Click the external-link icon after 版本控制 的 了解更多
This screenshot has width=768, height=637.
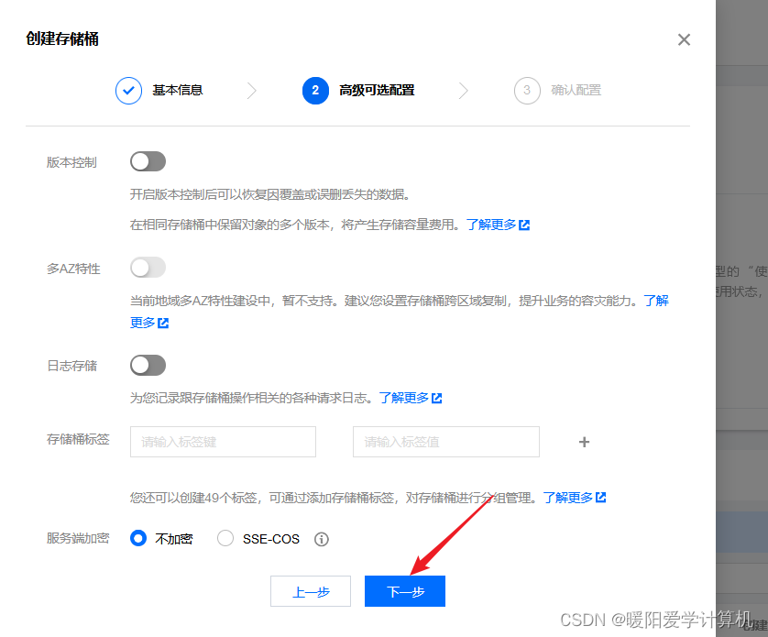tap(525, 223)
